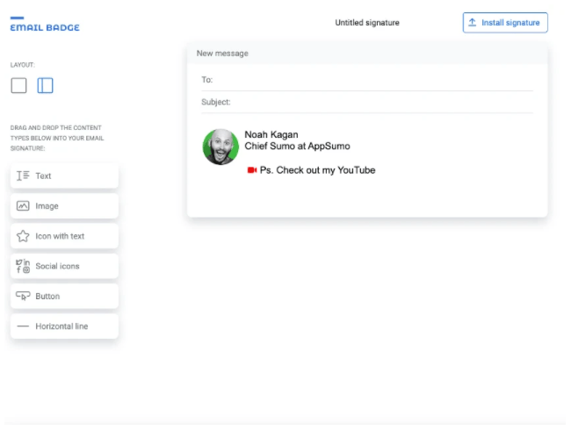Pick the Icon with text block label
This screenshot has width=571, height=430.
(x=60, y=236)
